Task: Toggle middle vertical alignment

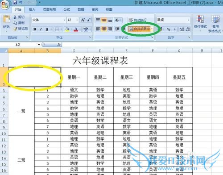Action: tap(104, 20)
